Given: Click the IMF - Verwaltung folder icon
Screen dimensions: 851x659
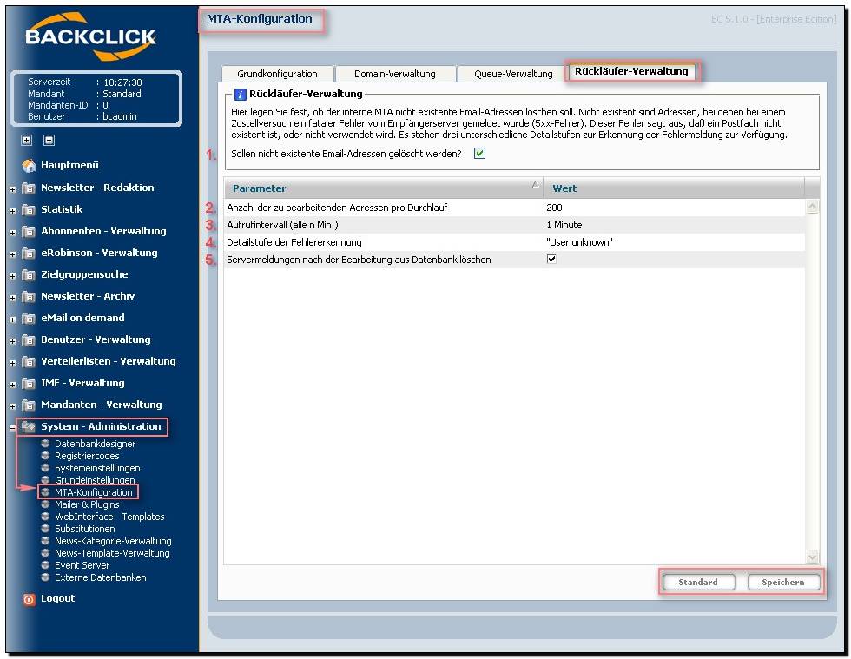Looking at the screenshot, I should point(28,384).
